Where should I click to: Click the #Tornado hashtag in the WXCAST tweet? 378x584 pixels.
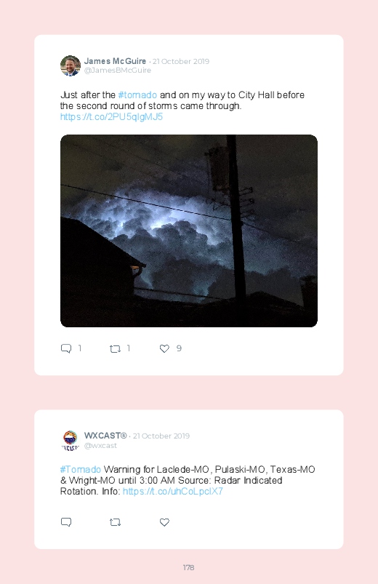tap(81, 469)
